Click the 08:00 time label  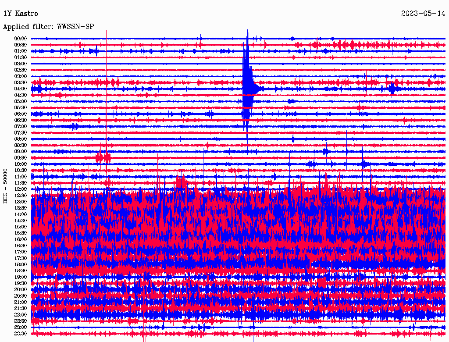pyautogui.click(x=21, y=139)
